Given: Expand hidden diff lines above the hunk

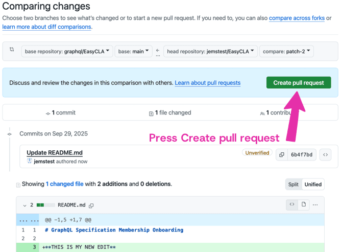Looking at the screenshot, I should pos(29,220).
